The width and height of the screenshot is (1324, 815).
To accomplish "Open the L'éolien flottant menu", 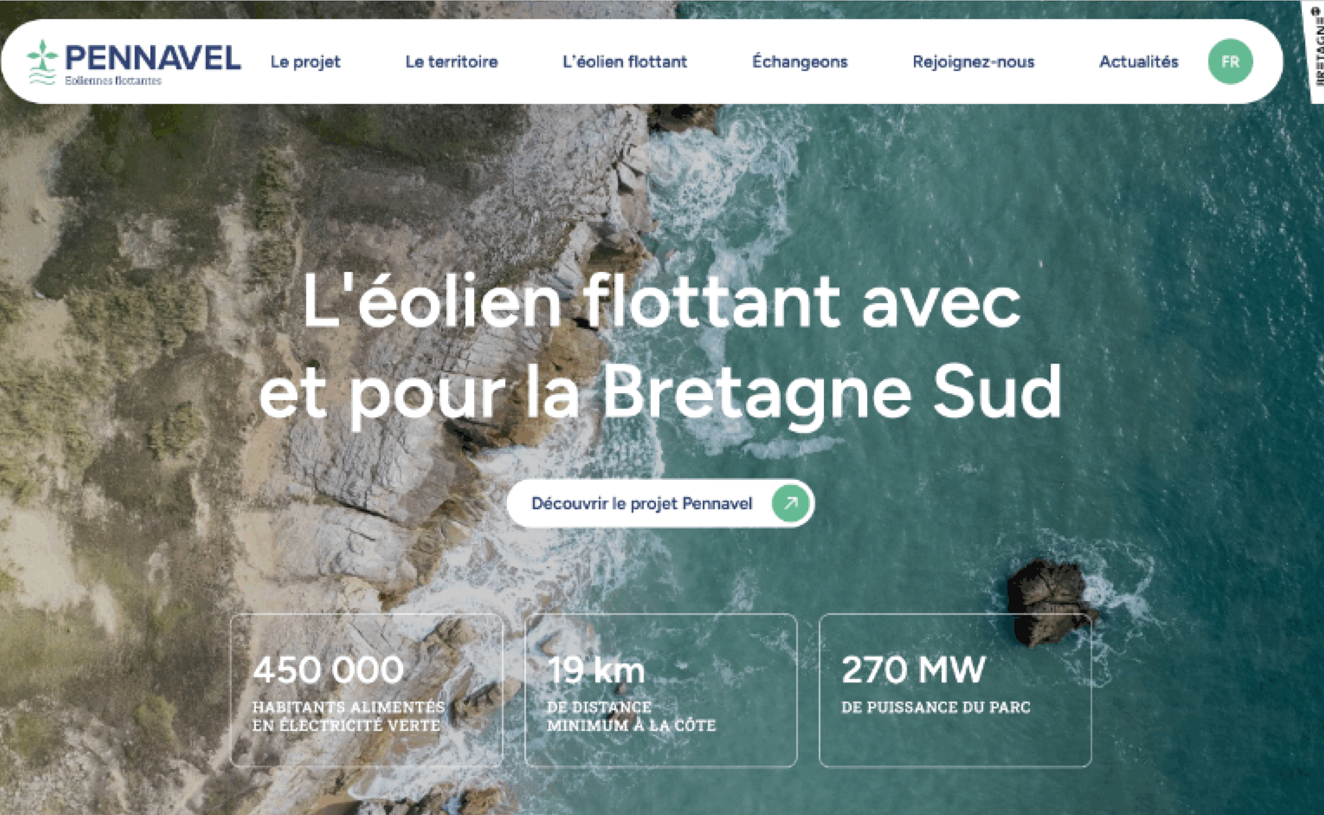I will point(625,62).
